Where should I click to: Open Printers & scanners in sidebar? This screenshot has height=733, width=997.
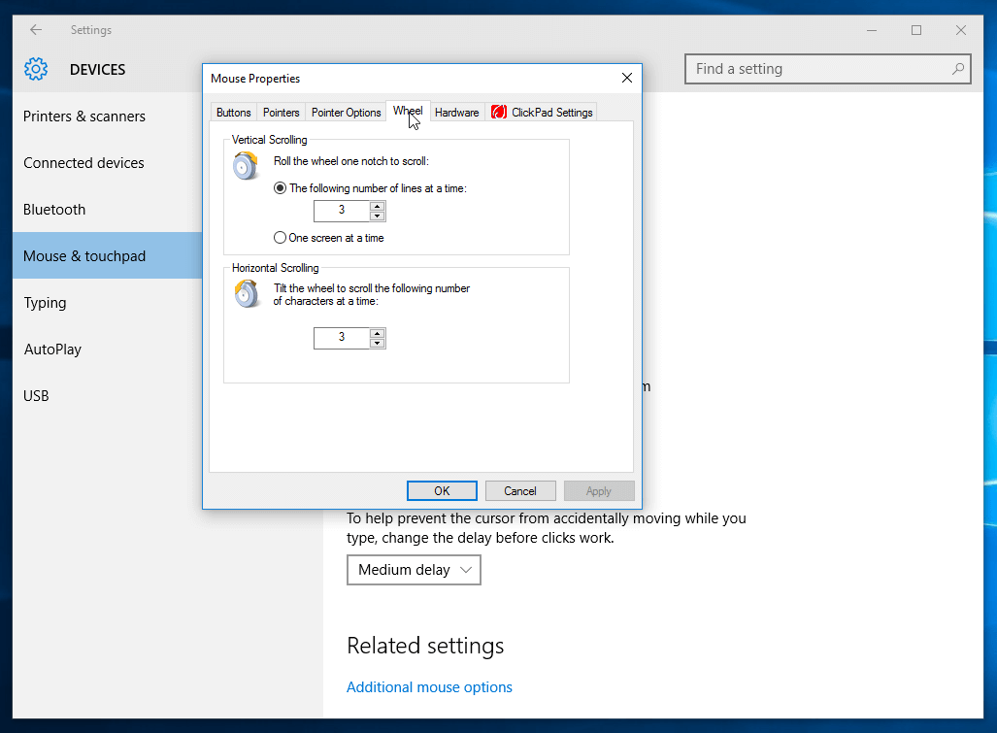[108, 117]
